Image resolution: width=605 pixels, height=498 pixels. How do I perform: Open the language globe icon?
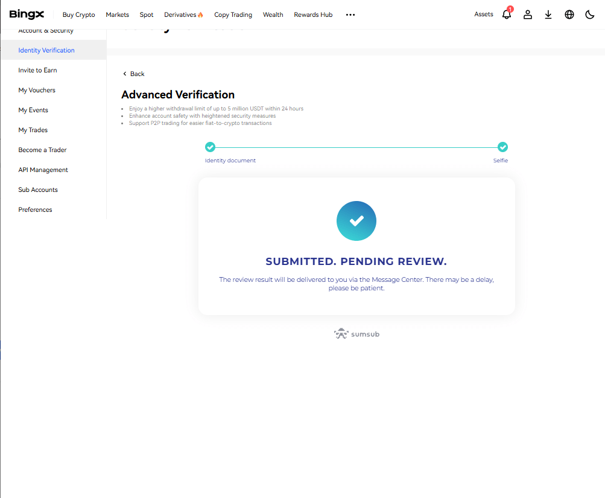[x=569, y=14]
